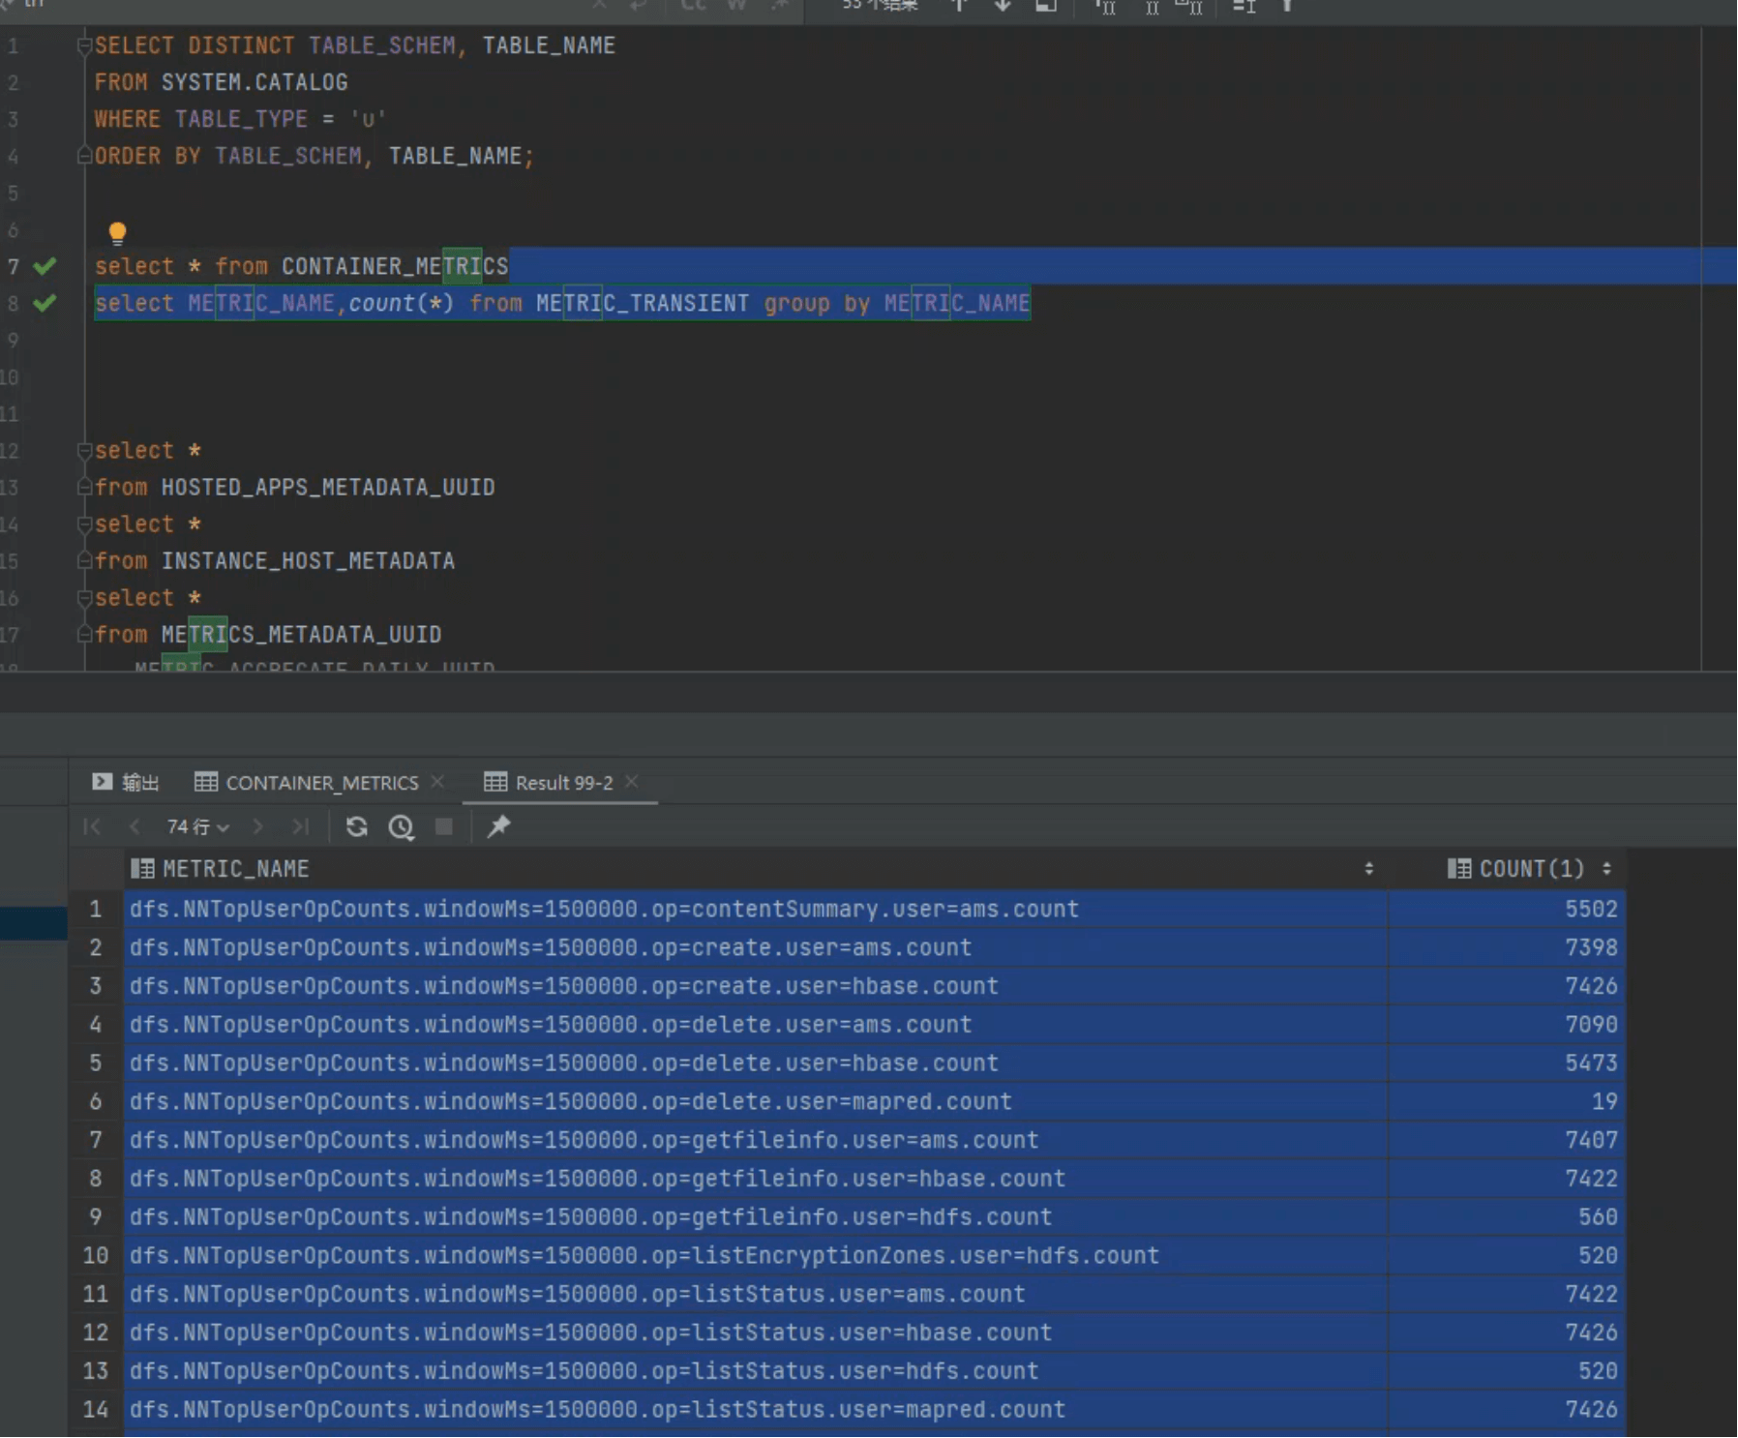Click cell op=create.user=hbase.count
This screenshot has width=1738, height=1438.
pyautogui.click(x=755, y=986)
